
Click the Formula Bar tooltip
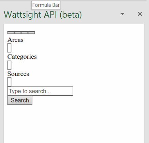tap(46, 5)
